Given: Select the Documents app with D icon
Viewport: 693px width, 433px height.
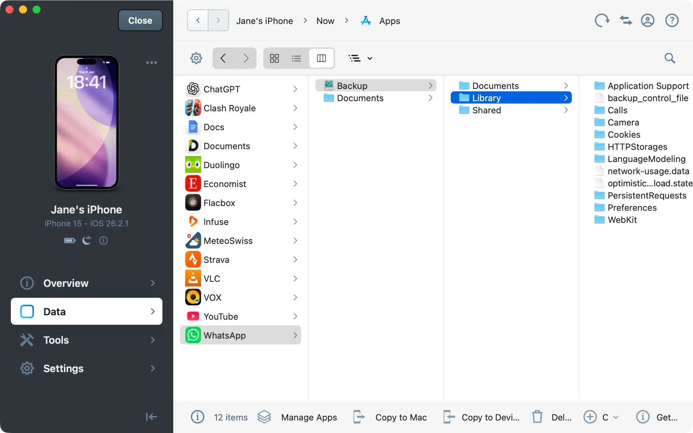Looking at the screenshot, I should click(x=193, y=146).
